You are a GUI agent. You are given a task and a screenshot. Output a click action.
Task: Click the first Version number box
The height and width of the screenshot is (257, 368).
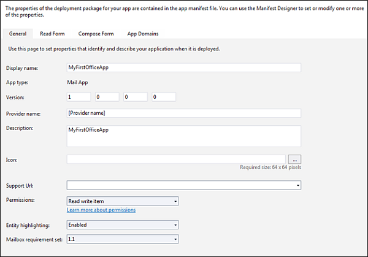click(x=79, y=97)
